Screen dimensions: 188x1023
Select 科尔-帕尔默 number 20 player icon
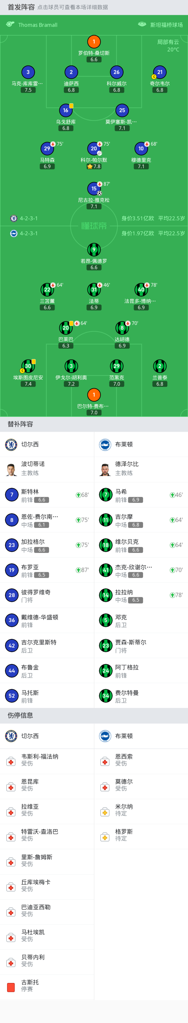(94, 149)
